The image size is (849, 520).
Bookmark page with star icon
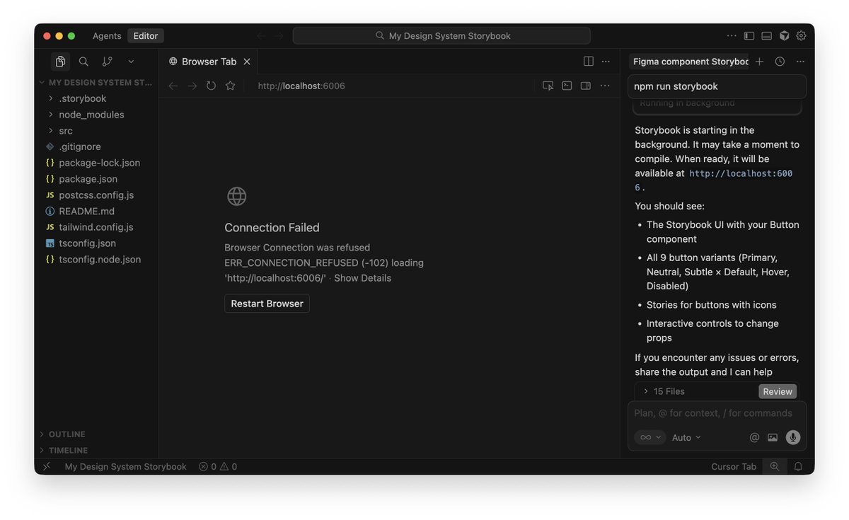(x=230, y=86)
